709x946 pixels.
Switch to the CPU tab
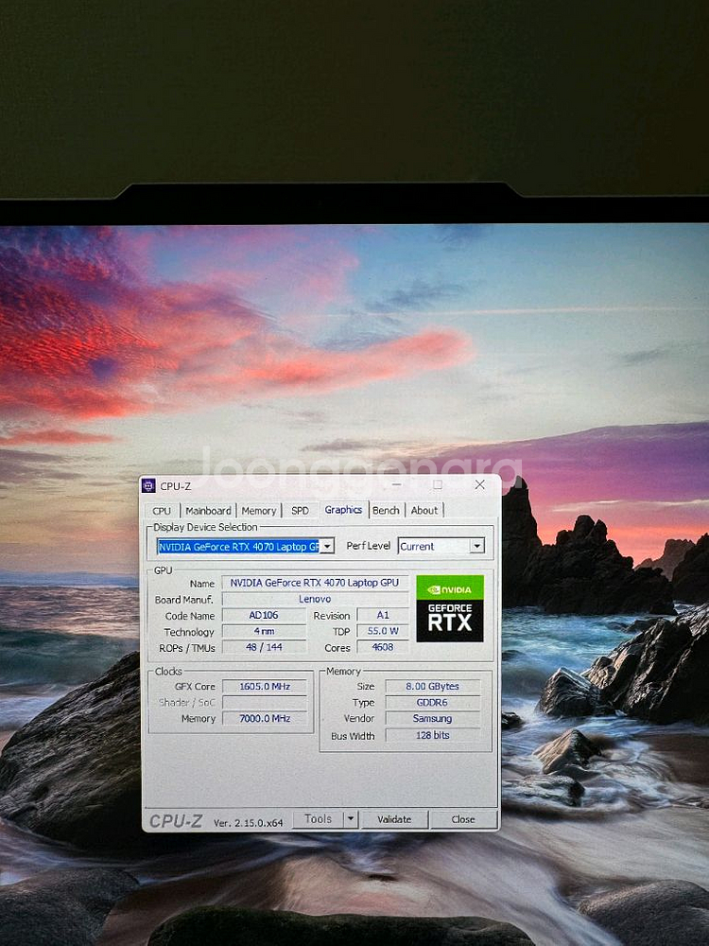[x=162, y=510]
